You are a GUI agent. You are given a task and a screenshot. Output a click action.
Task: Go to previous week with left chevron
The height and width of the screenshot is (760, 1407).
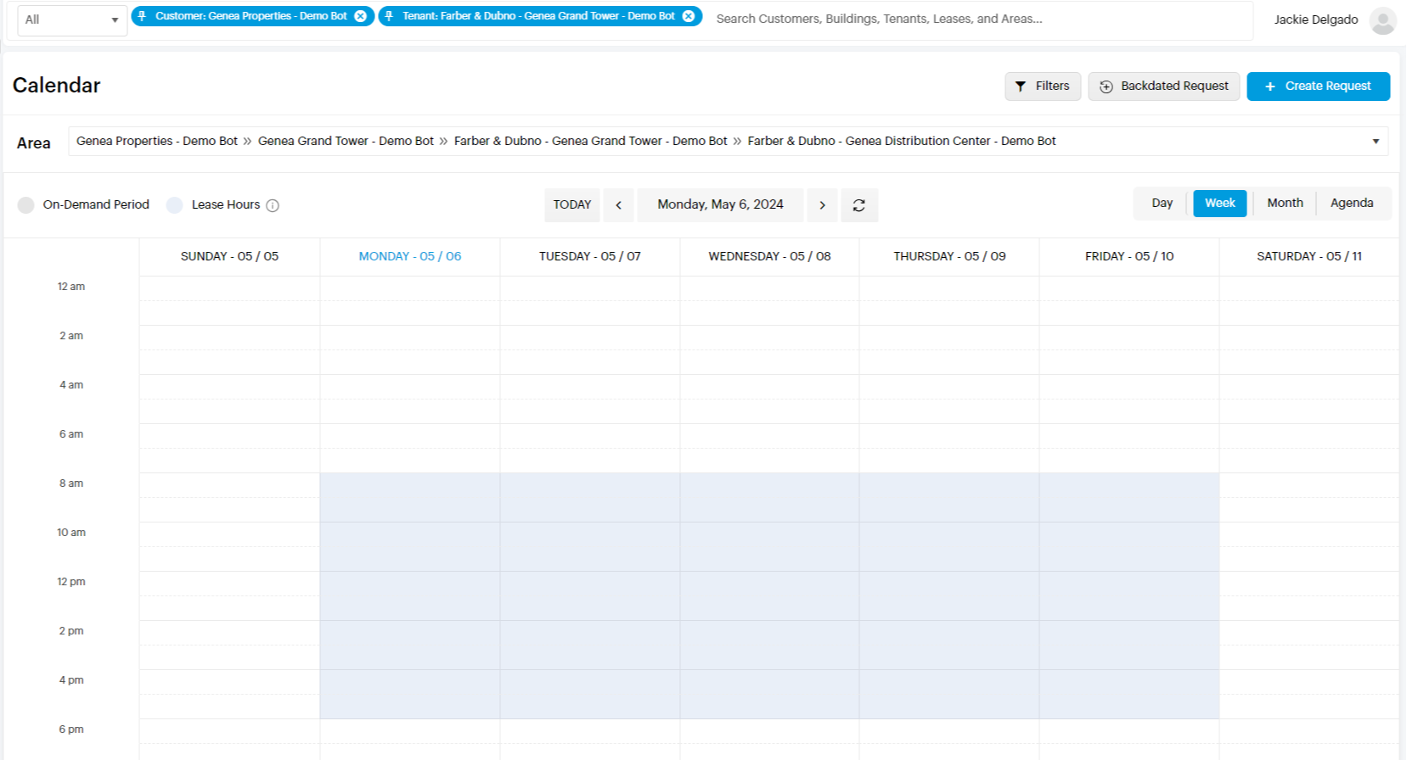coord(618,205)
